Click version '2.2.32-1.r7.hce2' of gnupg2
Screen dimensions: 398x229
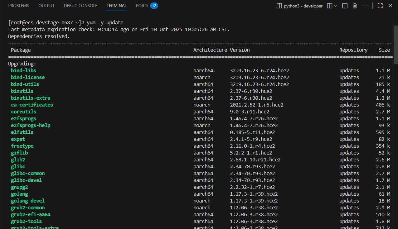point(252,187)
